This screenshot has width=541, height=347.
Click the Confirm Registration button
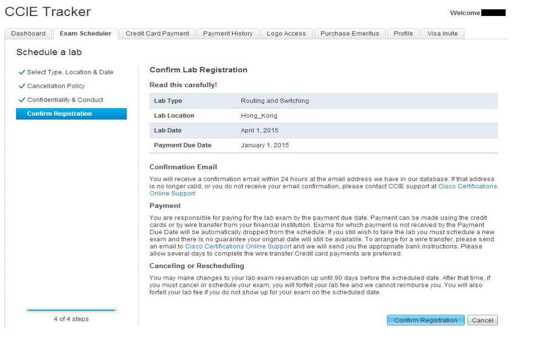click(426, 320)
